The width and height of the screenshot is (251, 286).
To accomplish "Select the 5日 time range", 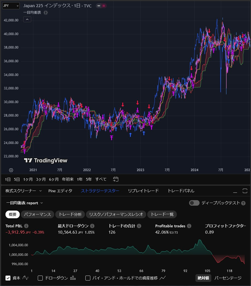I will click(17, 179).
